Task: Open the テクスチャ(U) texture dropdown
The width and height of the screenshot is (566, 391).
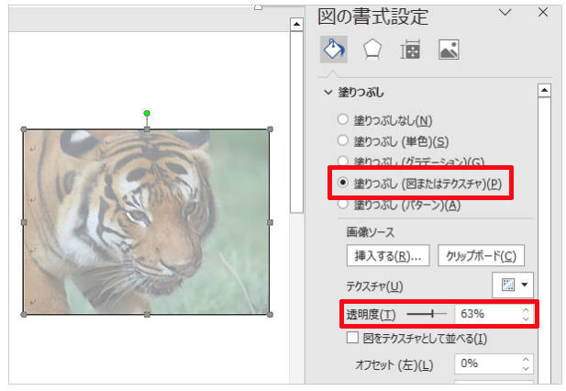Action: [513, 285]
